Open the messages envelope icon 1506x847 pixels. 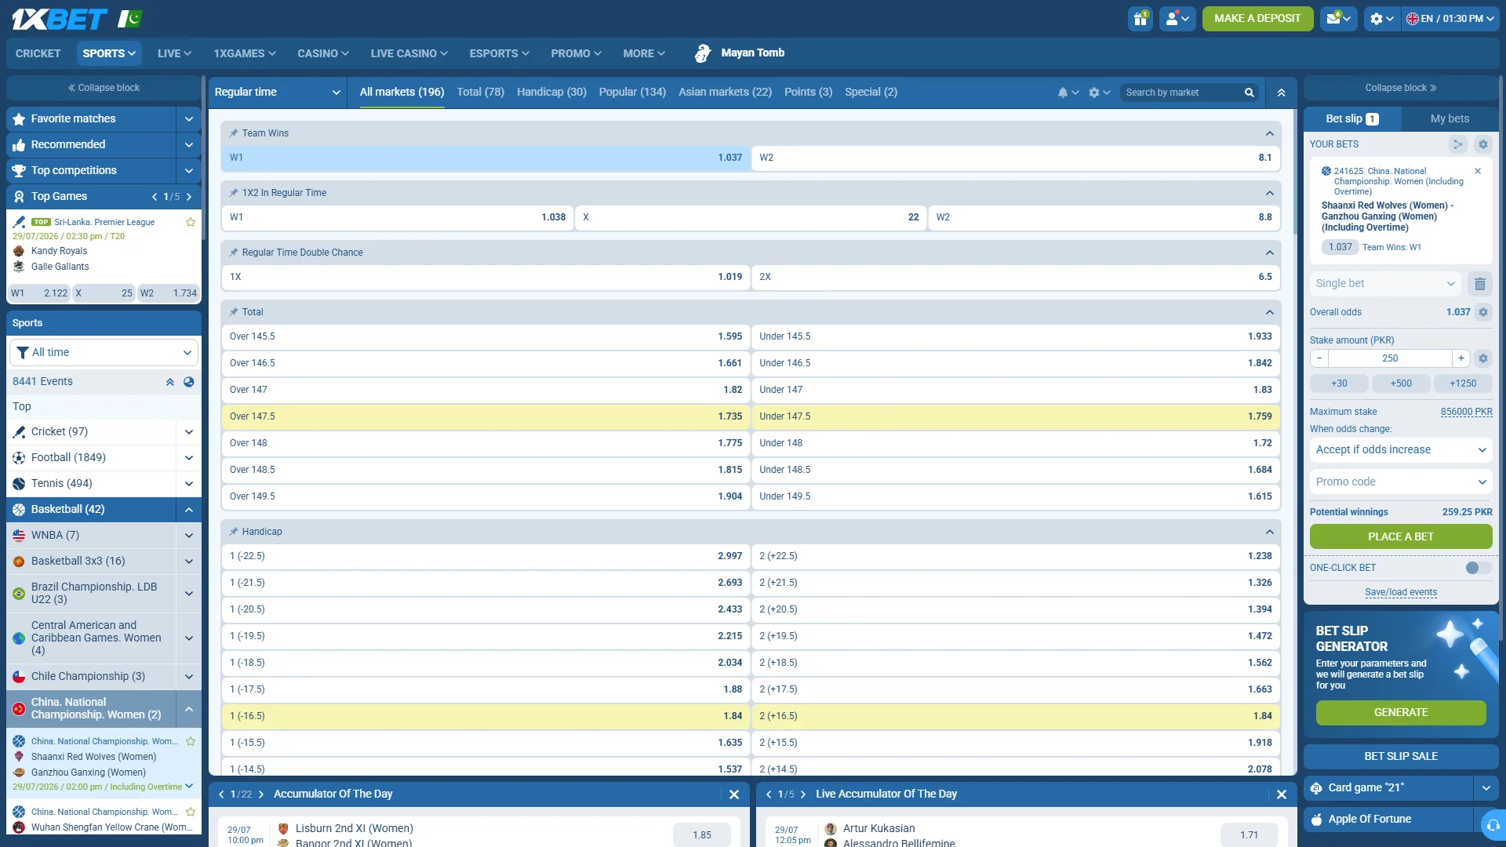(x=1339, y=19)
